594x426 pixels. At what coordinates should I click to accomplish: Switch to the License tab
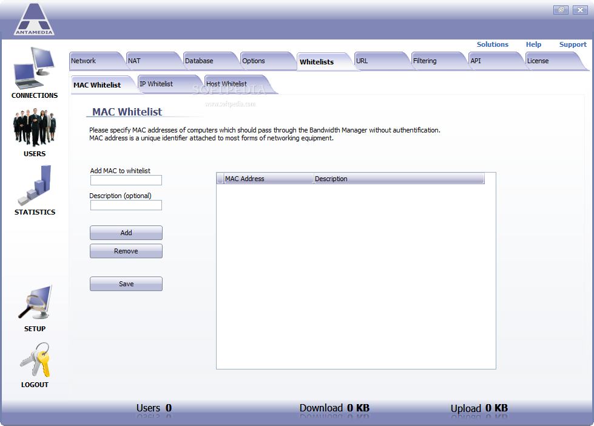click(x=554, y=61)
